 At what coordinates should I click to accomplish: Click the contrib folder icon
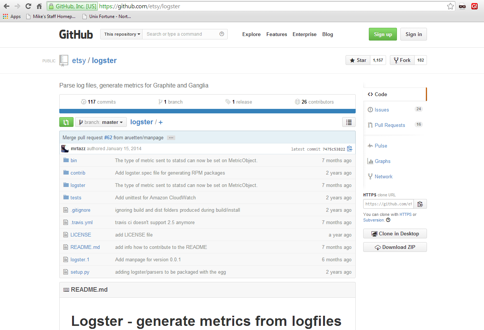(x=66, y=173)
